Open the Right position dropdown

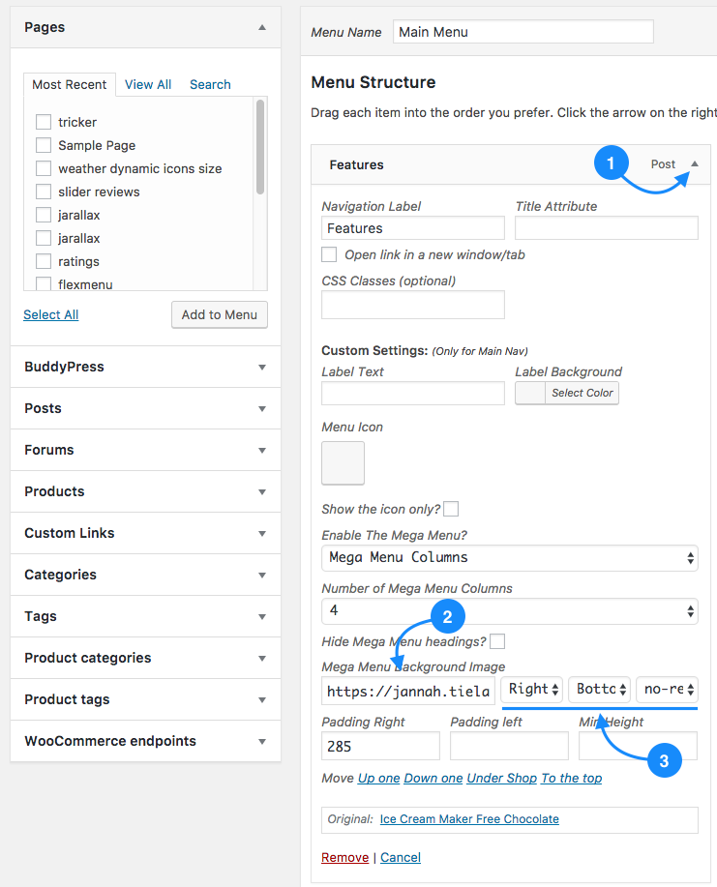click(532, 690)
